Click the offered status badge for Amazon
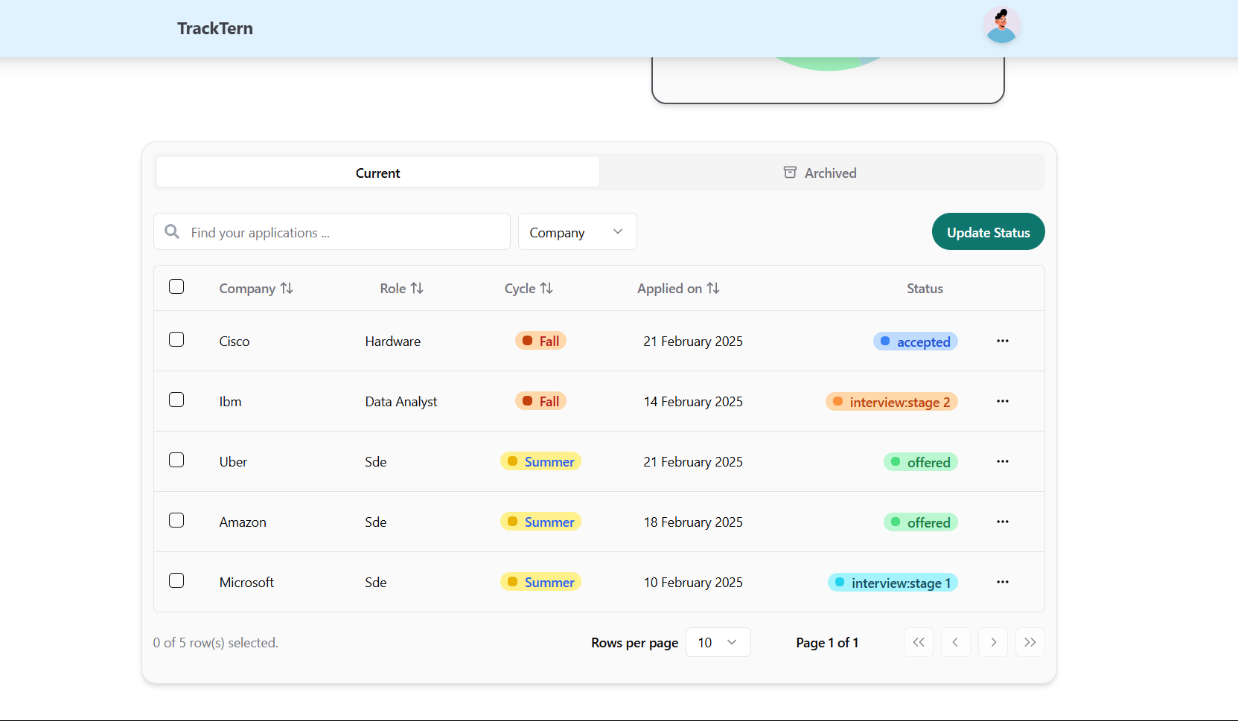The image size is (1238, 721). (921, 522)
